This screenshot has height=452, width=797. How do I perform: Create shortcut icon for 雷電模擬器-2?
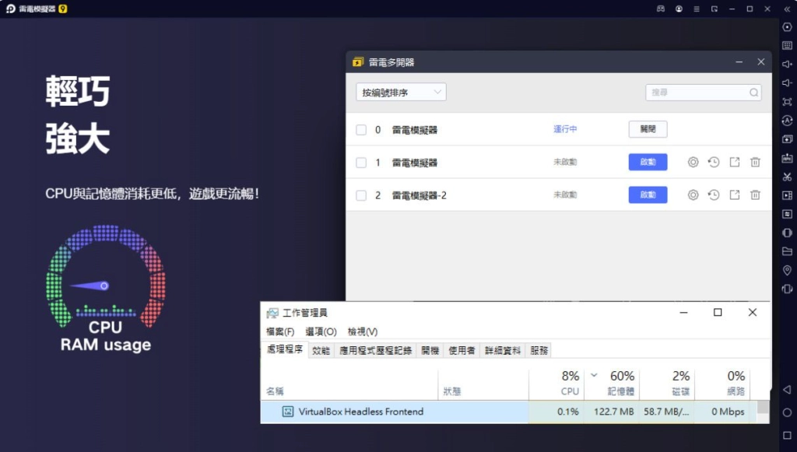[734, 195]
